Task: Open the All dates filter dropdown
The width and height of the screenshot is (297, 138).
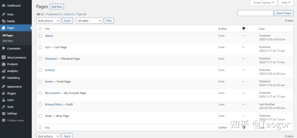Action: 89,21
